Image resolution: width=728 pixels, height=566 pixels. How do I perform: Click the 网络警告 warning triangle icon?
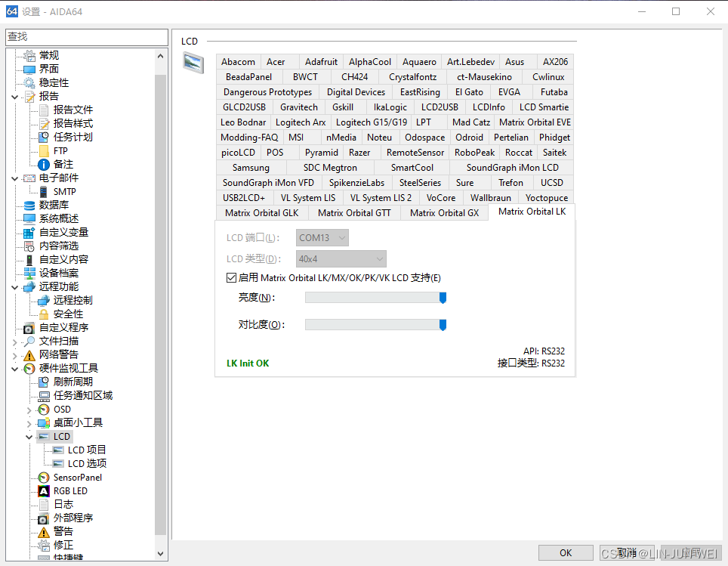point(29,355)
